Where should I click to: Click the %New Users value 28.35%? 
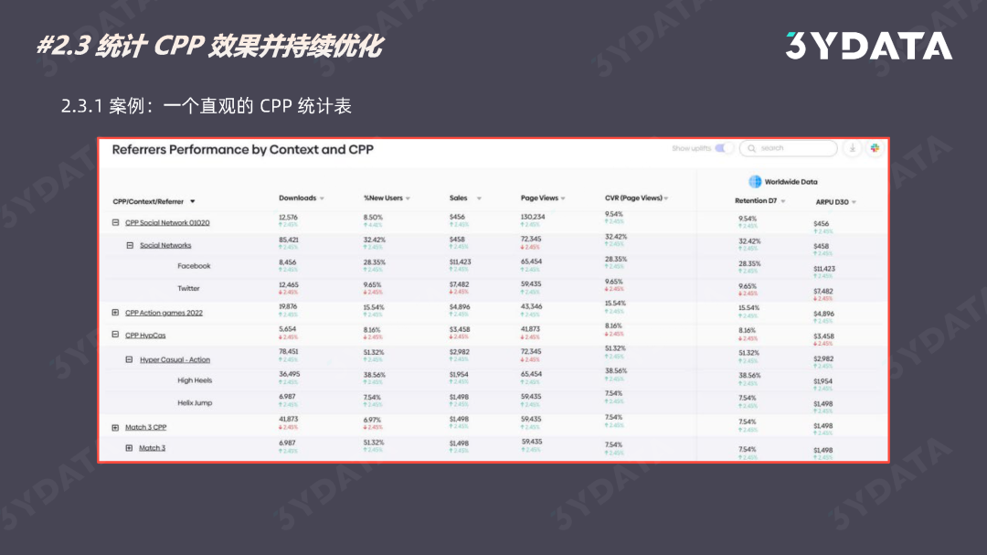375,262
